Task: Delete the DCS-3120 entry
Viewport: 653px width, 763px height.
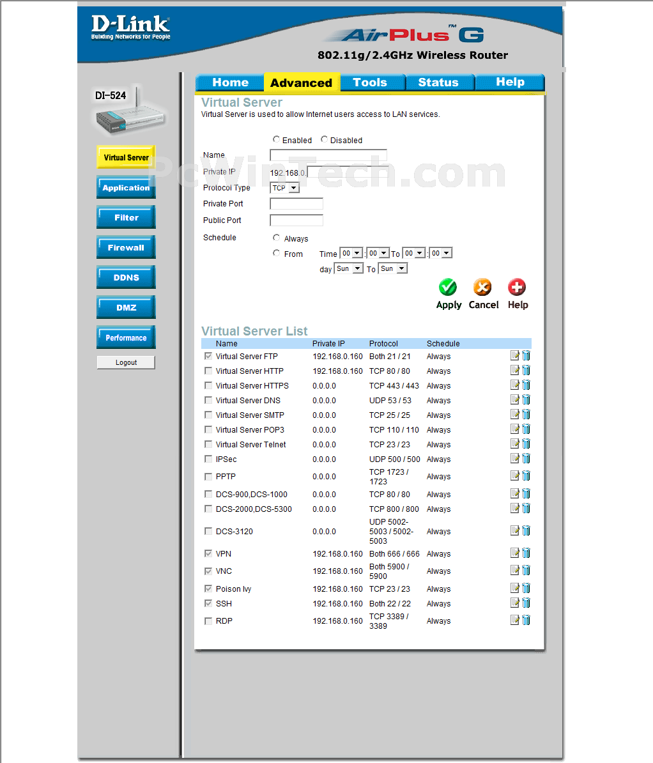Action: (526, 530)
